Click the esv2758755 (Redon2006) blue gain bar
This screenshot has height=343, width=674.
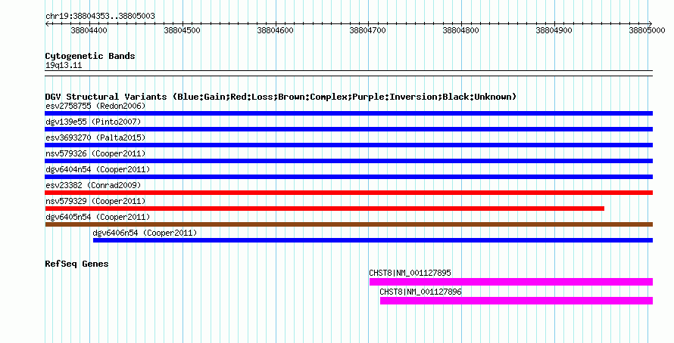click(348, 113)
